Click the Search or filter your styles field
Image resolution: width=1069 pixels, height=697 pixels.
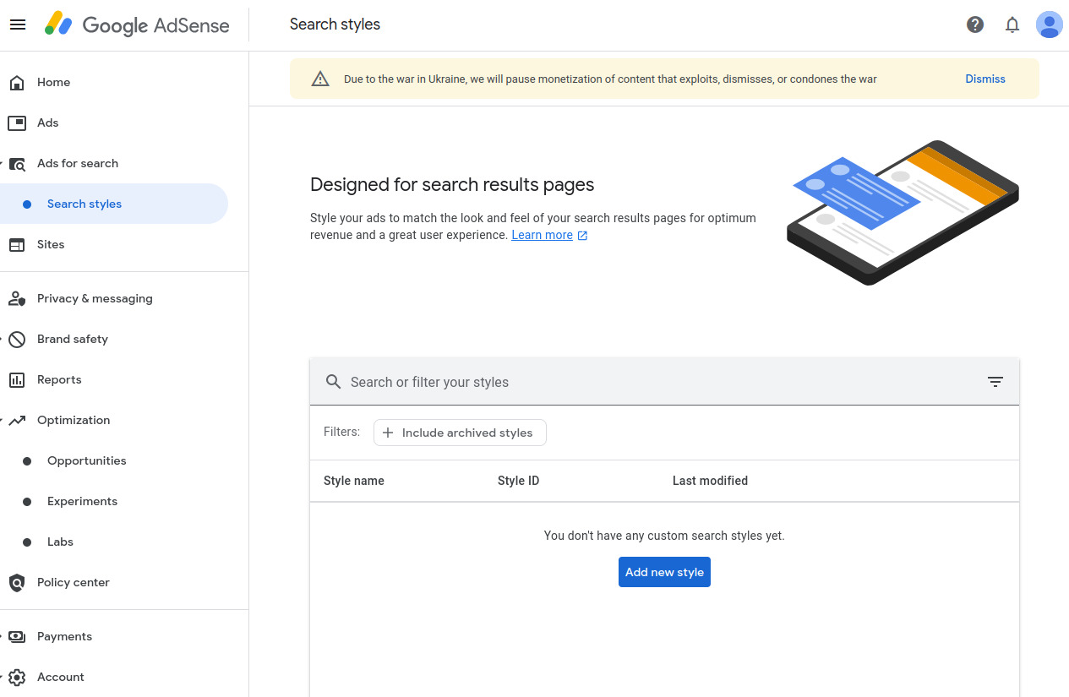pyautogui.click(x=592, y=382)
